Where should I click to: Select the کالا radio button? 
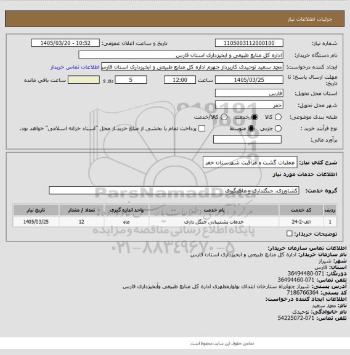pos(278,117)
